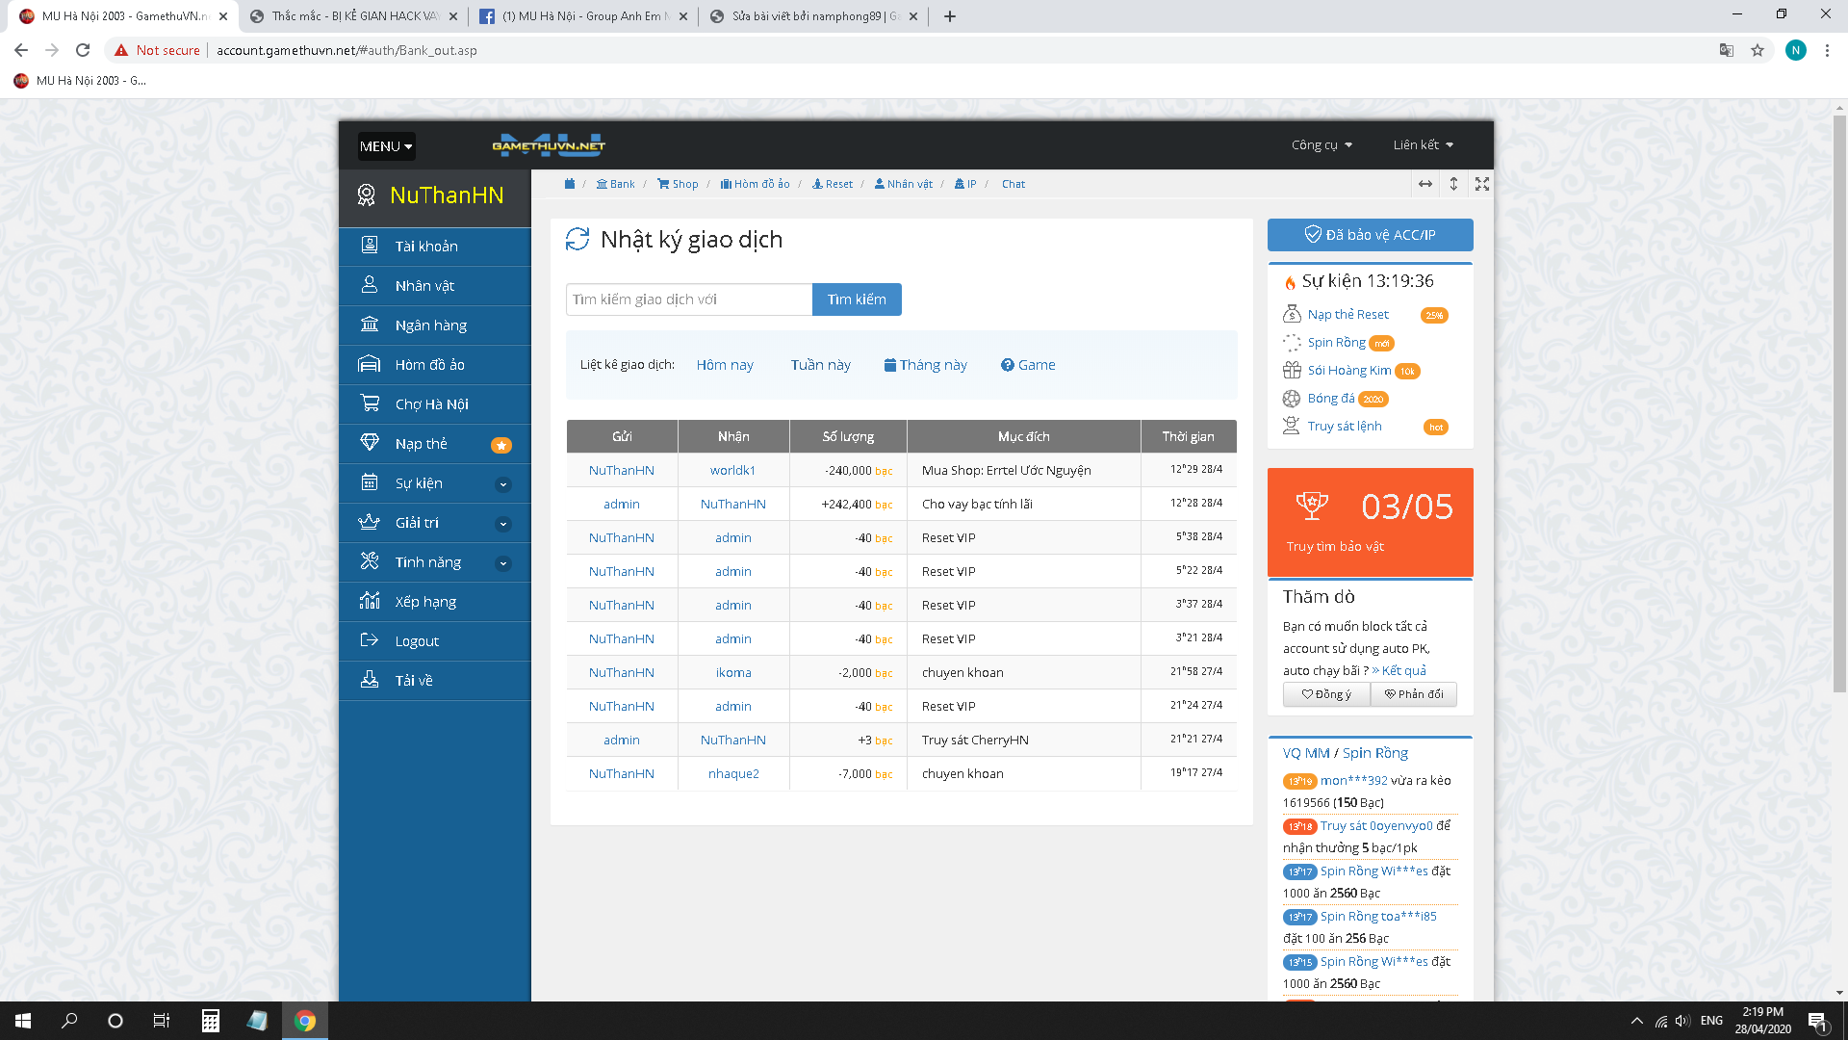Click the fullscreen toggle icon
This screenshot has height=1040, width=1848.
tap(1482, 184)
